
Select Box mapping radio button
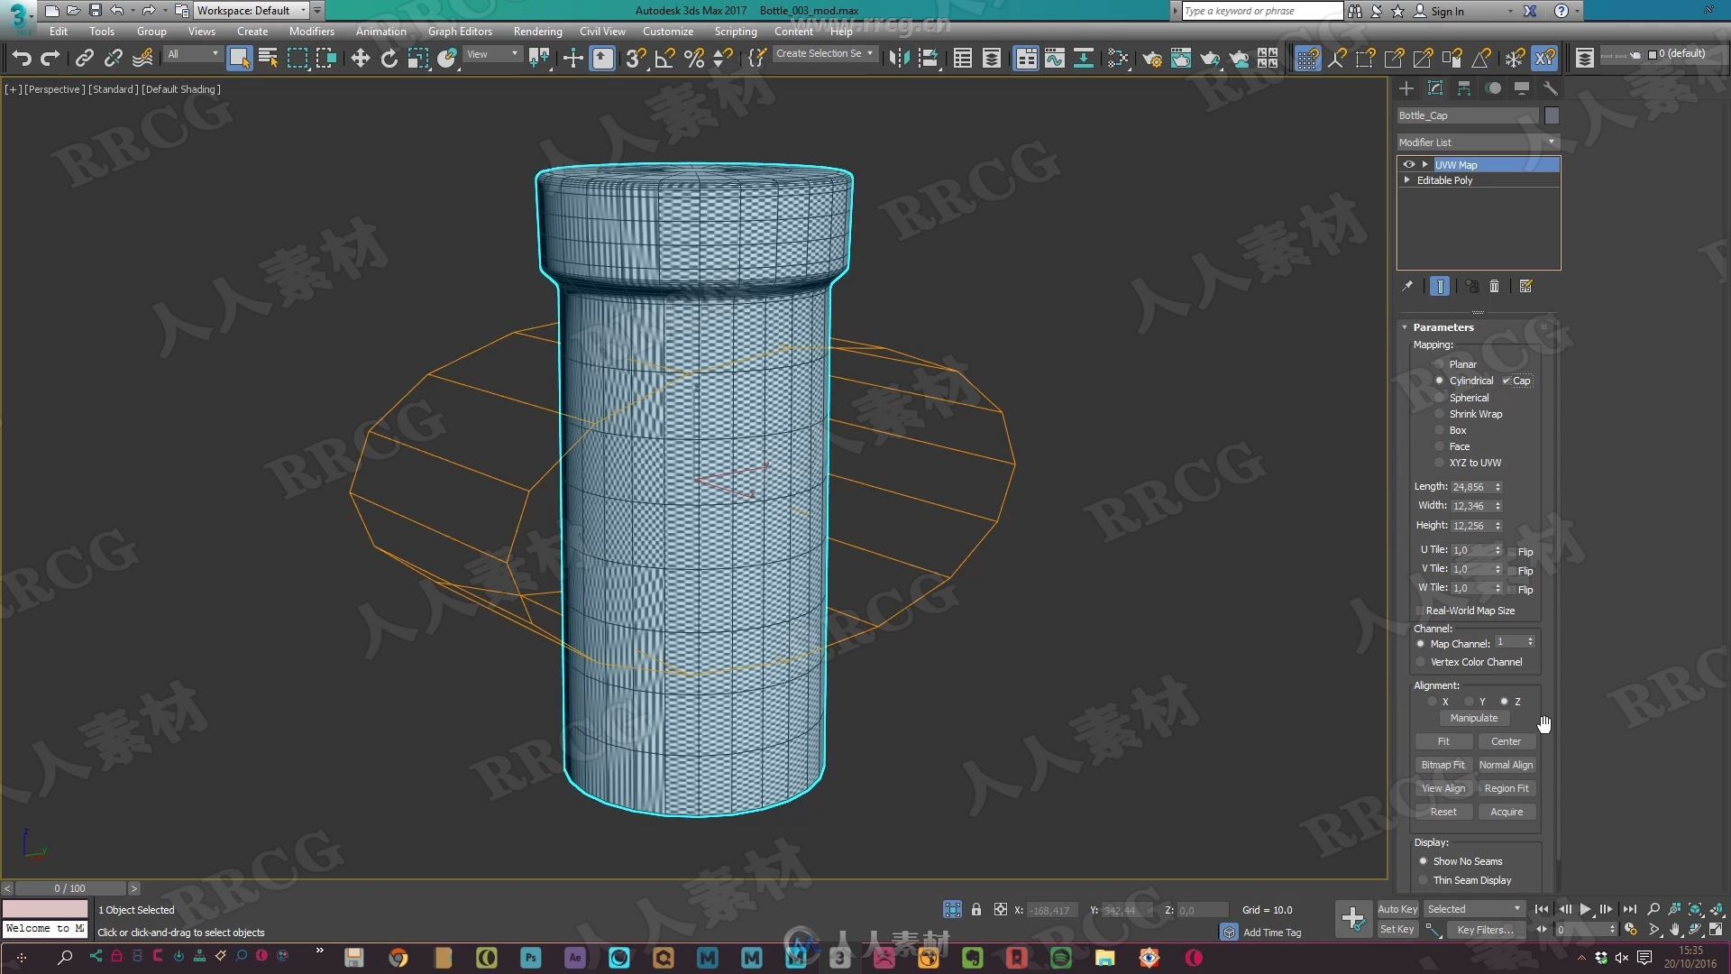(x=1440, y=430)
